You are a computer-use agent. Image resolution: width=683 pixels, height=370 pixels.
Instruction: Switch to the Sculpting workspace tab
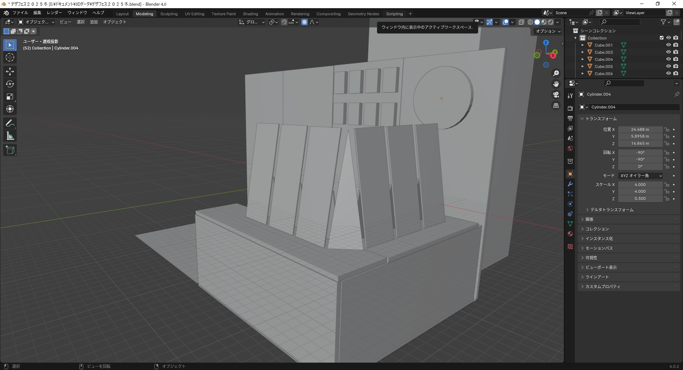point(169,14)
